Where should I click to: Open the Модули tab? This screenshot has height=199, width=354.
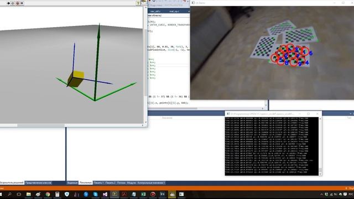click(132, 183)
